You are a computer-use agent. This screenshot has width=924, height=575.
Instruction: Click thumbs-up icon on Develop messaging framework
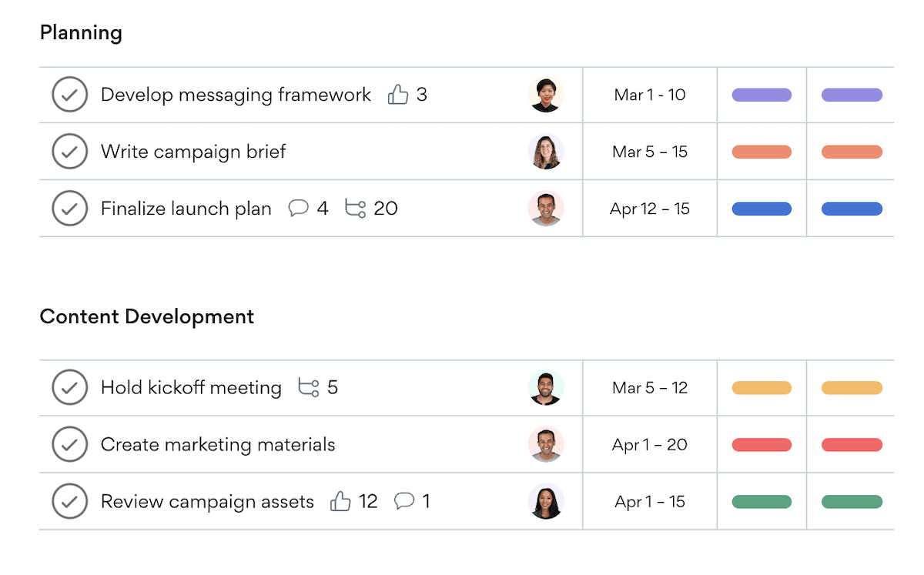[398, 95]
